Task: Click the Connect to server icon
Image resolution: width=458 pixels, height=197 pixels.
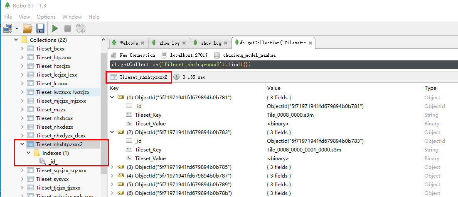Action: 7,29
